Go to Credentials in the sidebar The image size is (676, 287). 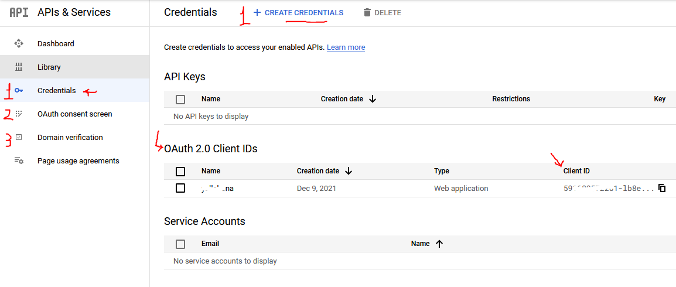75,91
